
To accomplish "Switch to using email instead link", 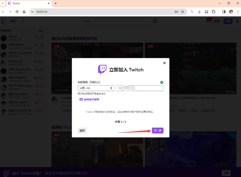I will [x=89, y=100].
